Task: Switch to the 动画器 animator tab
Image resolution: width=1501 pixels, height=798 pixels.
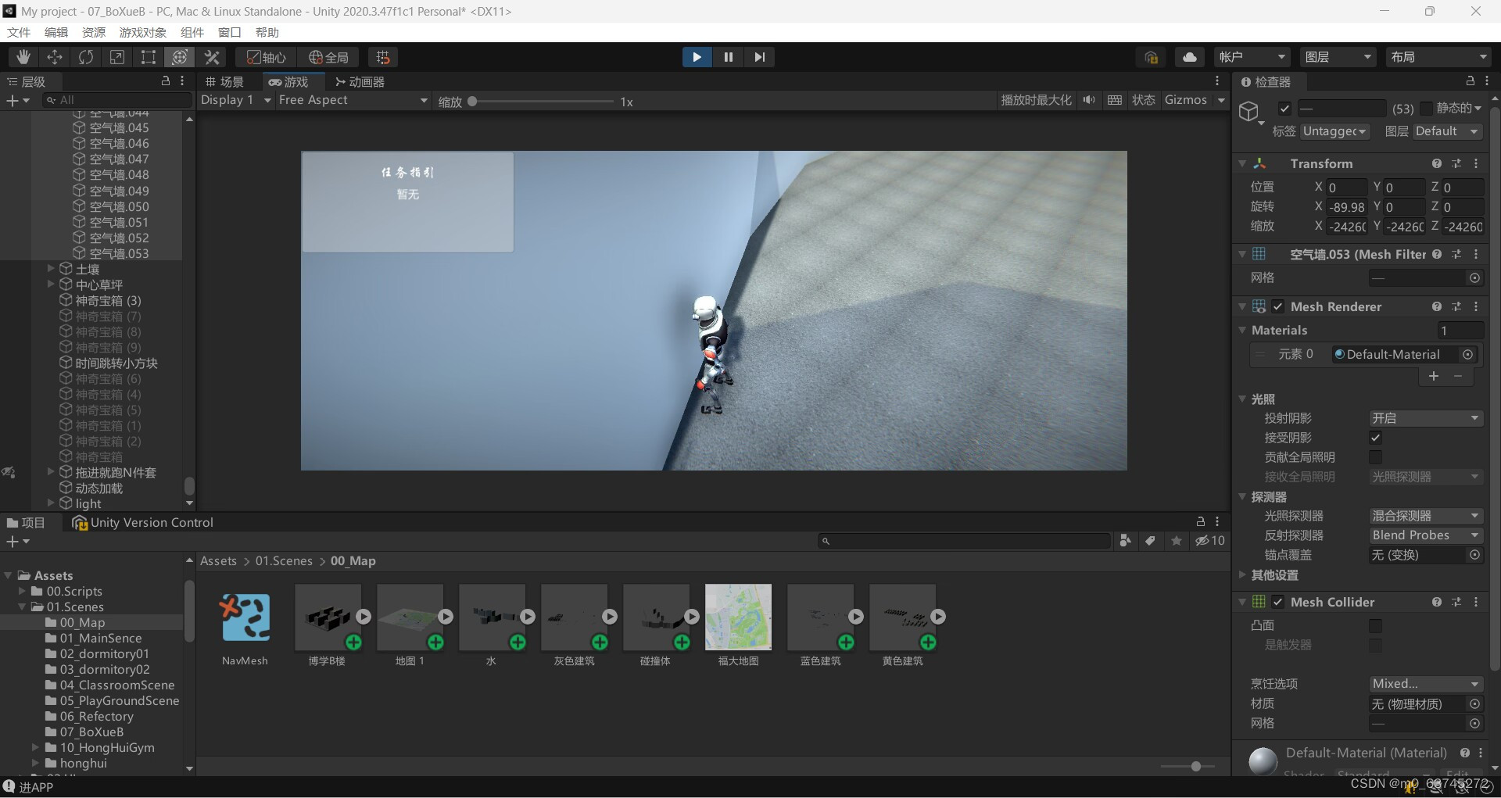Action: click(x=360, y=81)
